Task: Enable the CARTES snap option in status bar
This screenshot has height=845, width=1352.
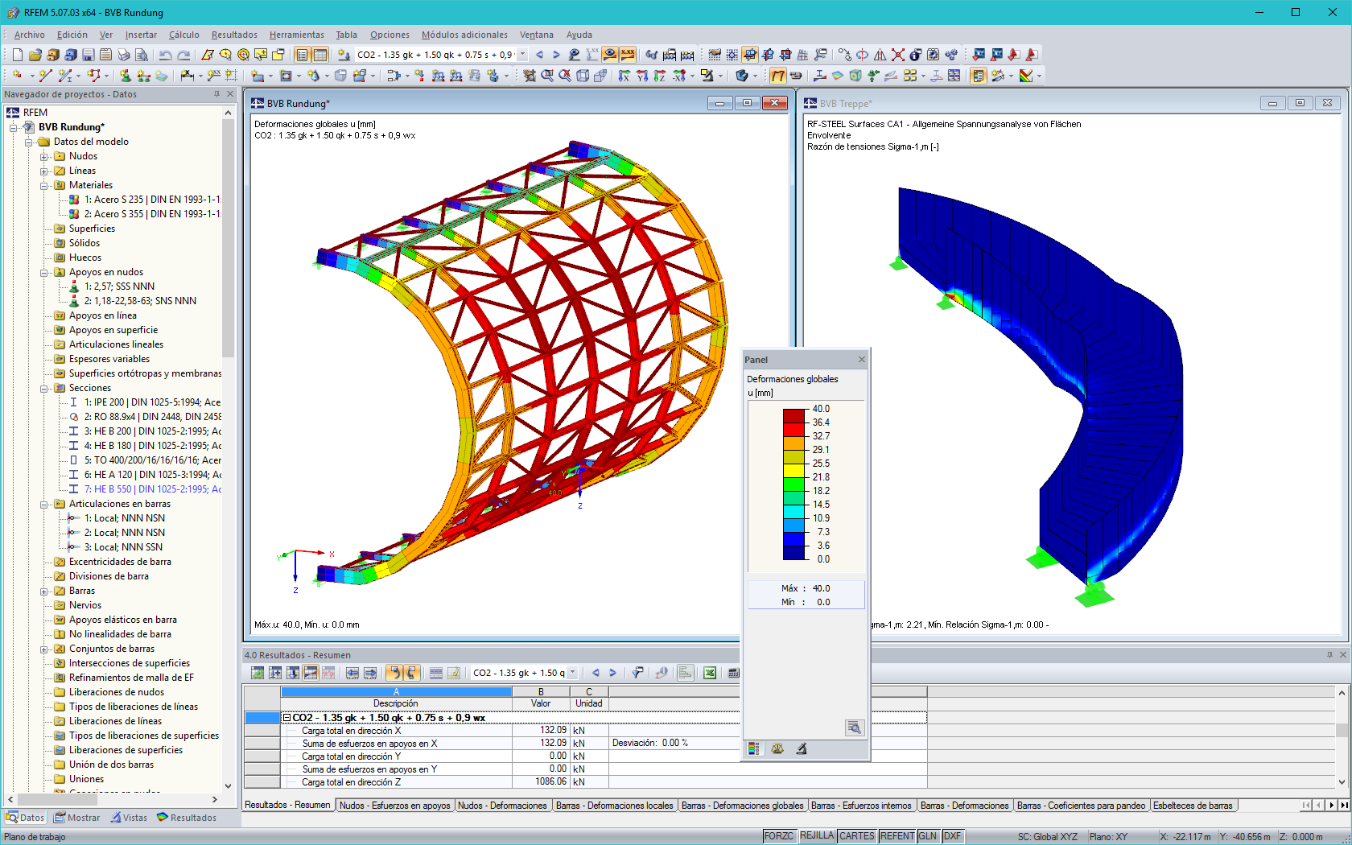Action: coord(856,835)
